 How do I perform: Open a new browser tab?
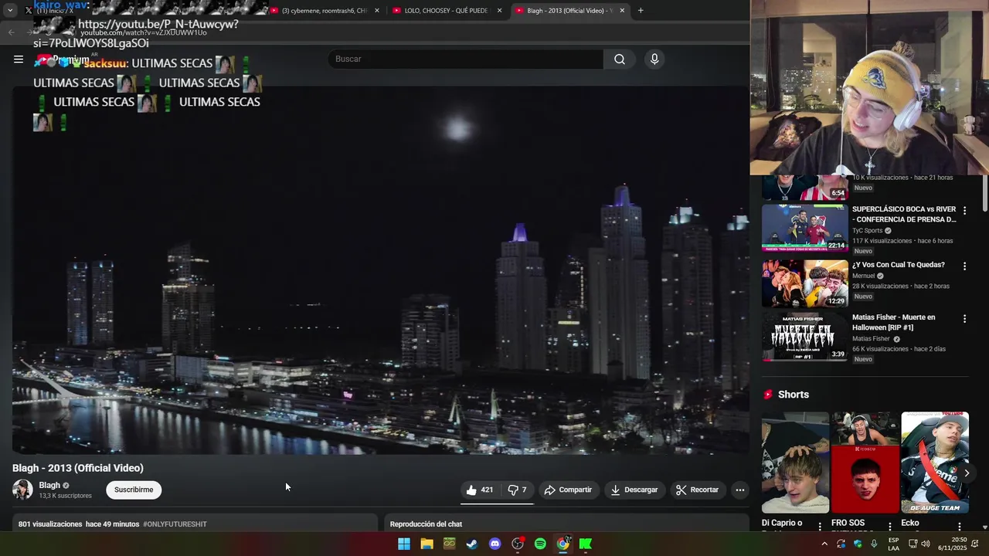tap(641, 11)
